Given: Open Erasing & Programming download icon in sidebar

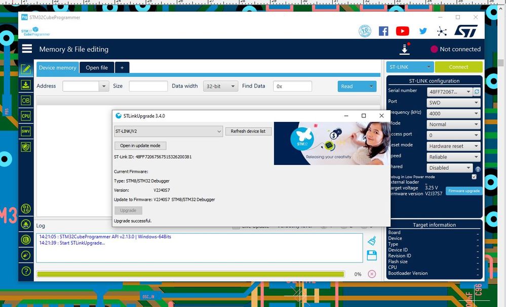Looking at the screenshot, I should coord(26,85).
